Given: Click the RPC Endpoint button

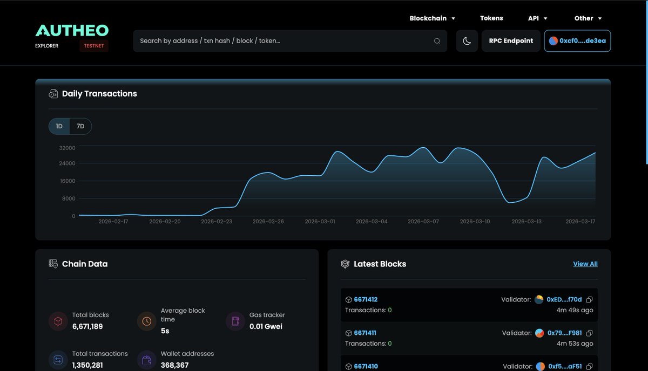Looking at the screenshot, I should 511,41.
